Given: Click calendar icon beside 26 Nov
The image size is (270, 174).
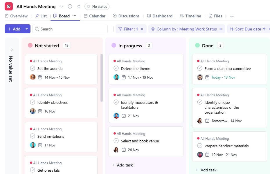Looking at the screenshot, I should point(124,150).
